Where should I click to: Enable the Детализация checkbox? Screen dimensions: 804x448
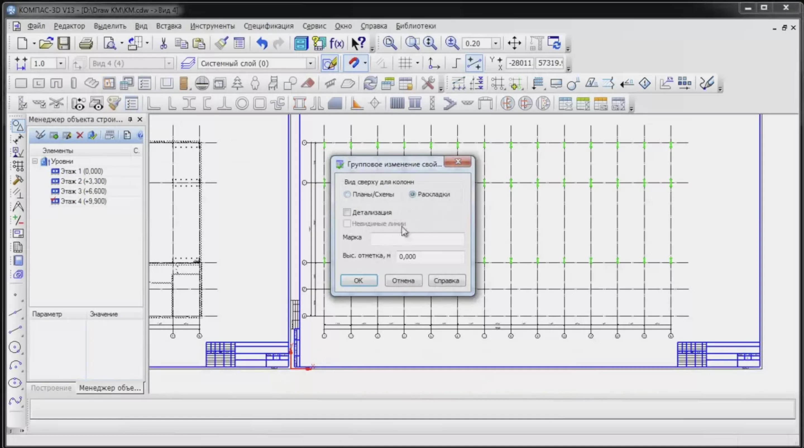tap(347, 212)
